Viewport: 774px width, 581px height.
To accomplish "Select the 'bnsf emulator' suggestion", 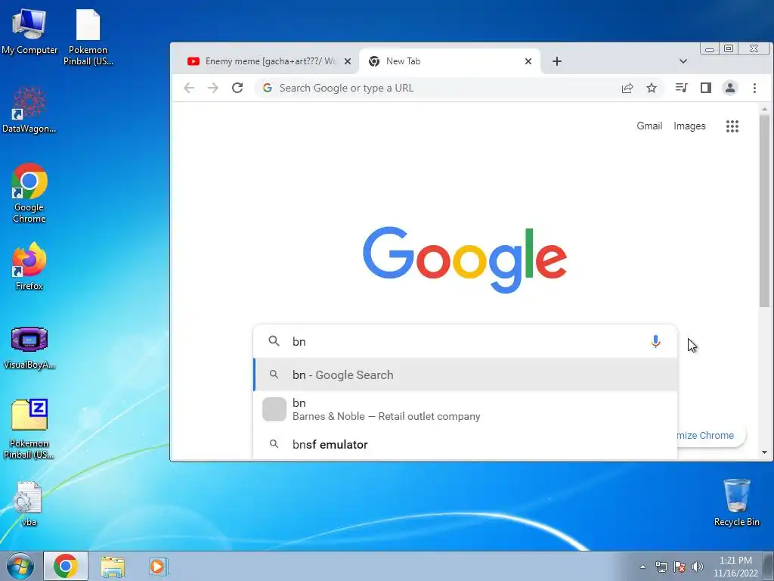I will click(465, 444).
